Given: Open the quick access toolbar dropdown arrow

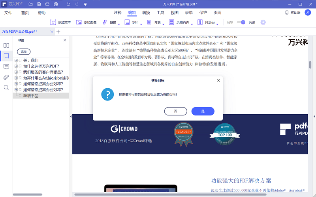Looking at the screenshot, I should pyautogui.click(x=85, y=4).
